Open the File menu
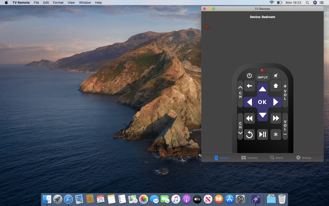This screenshot has width=329, height=206. tap(36, 2)
